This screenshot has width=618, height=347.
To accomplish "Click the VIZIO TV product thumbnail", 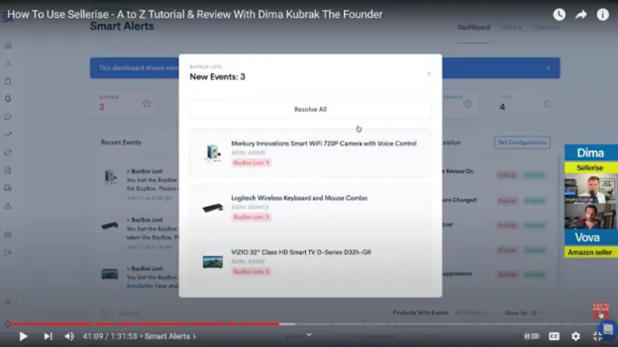I will click(x=213, y=261).
